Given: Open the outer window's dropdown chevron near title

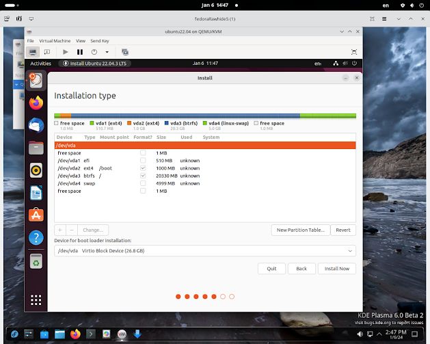Looking at the screenshot, I should pos(399,19).
